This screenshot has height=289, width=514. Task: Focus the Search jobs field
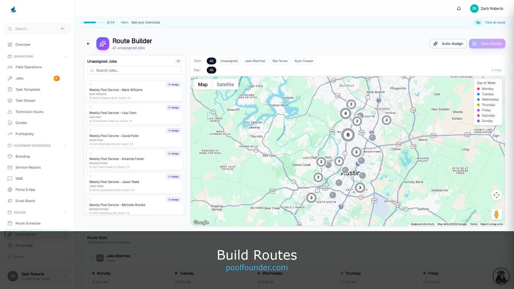[x=135, y=70]
